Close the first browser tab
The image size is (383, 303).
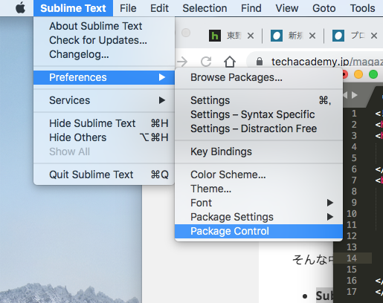point(251,36)
